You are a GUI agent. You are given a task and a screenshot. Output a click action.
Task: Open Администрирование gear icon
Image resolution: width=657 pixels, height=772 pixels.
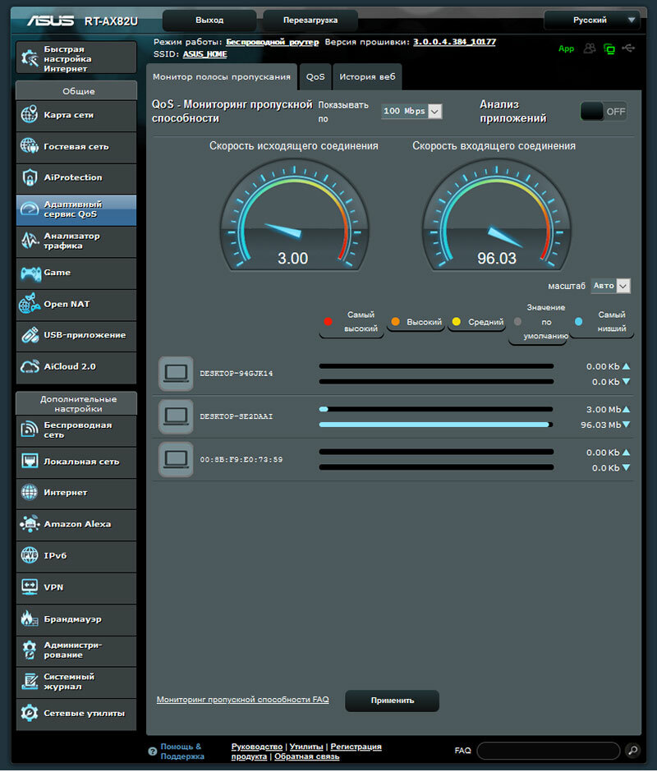click(30, 650)
